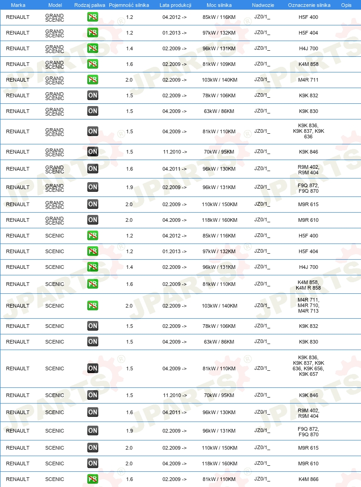Image resolution: width=361 pixels, height=487 pixels.
Task: Select K4M 858, K4M R 858 engine cell
Action: pos(308,285)
